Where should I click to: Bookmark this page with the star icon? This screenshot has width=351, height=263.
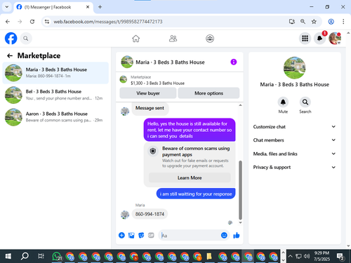pyautogui.click(x=314, y=22)
